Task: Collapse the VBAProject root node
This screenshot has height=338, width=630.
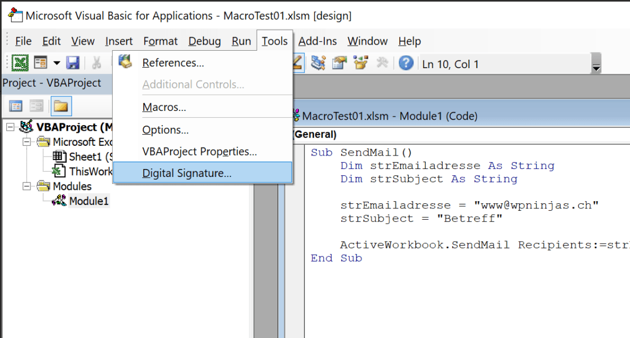Action: (x=11, y=127)
